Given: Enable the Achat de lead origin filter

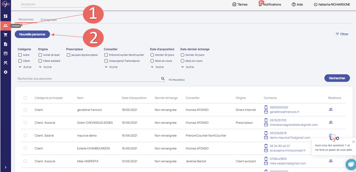Looking at the screenshot, I should click(x=40, y=55).
